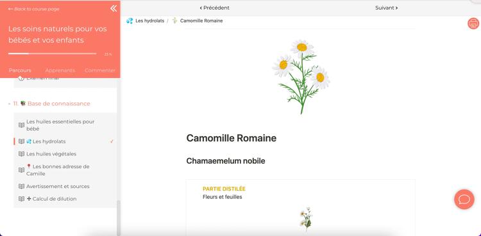Click book icon beside Les hydrolats
The image size is (481, 236).
pyautogui.click(x=21, y=141)
